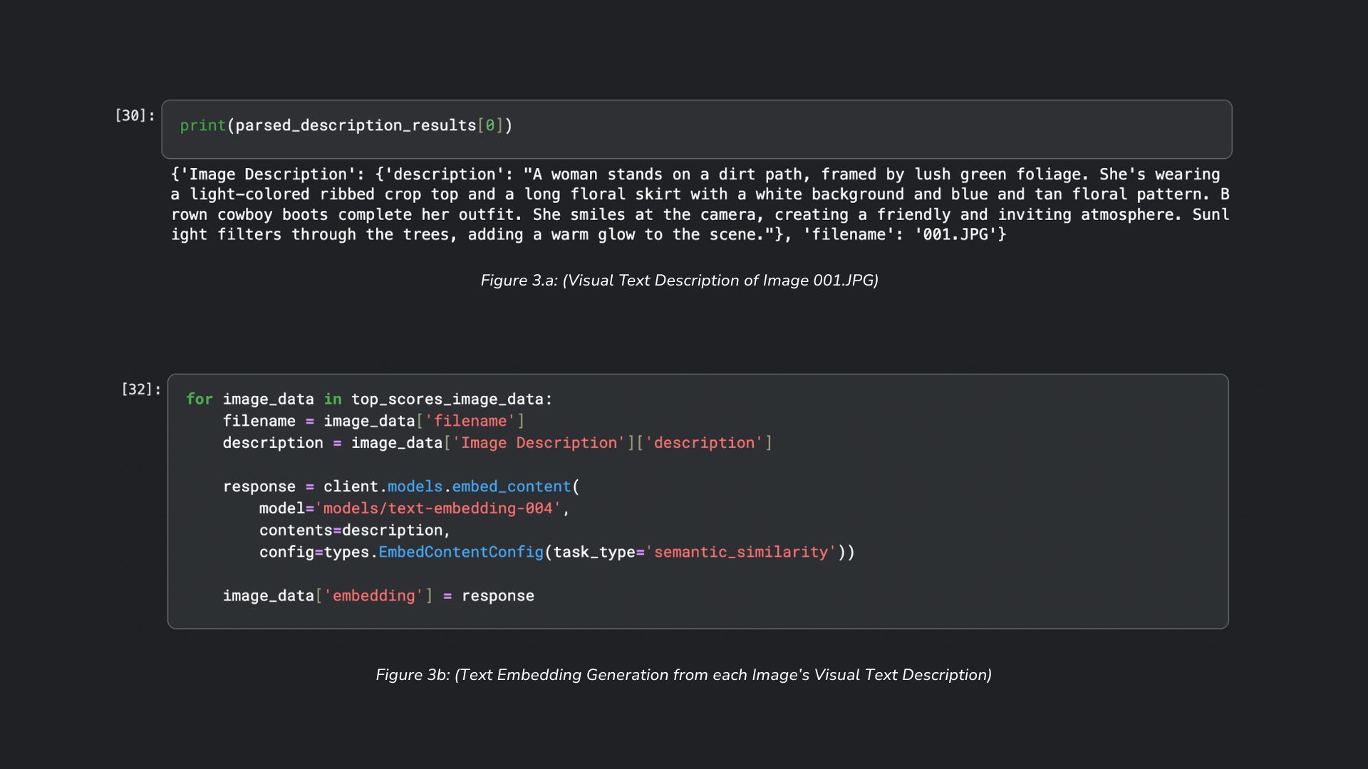Click the 'for' keyword in cell 32

199,399
